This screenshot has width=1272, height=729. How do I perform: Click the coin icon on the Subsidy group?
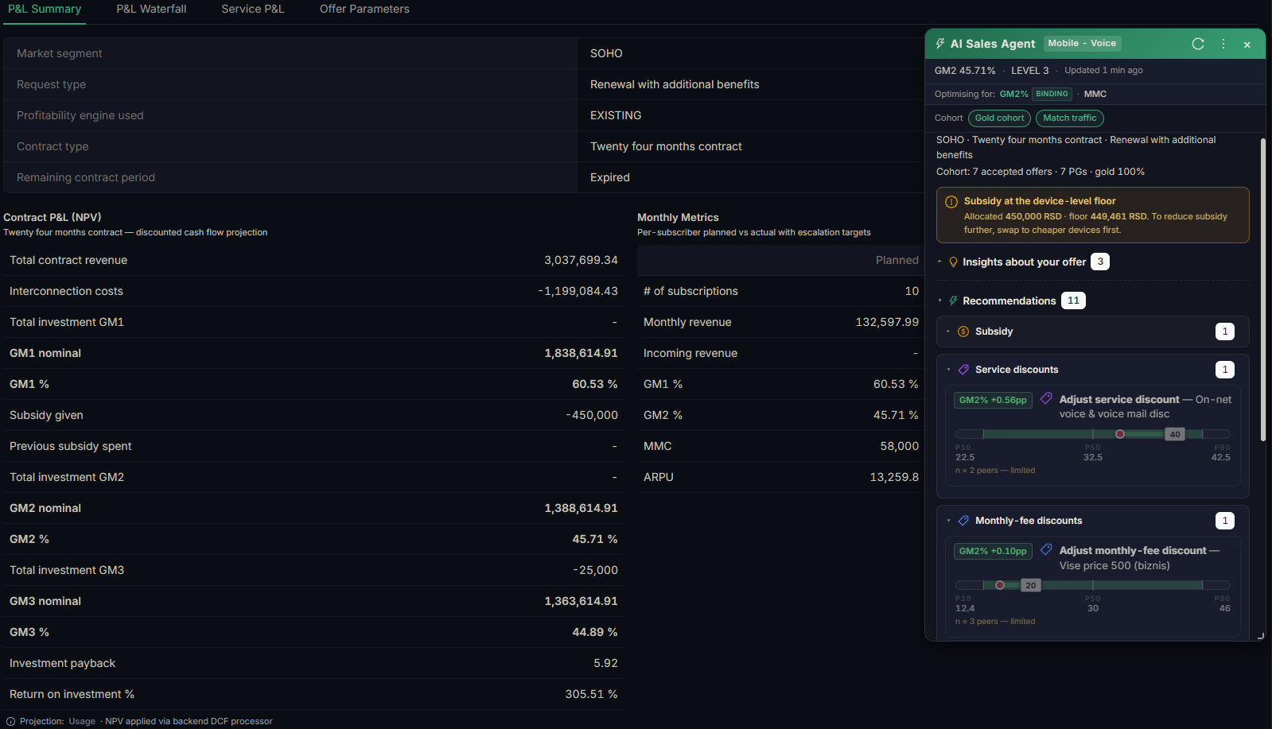point(963,332)
